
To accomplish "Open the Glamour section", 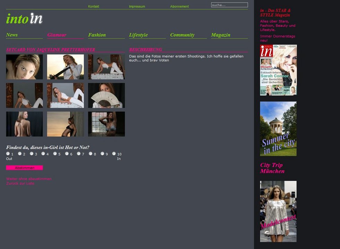I will [57, 35].
